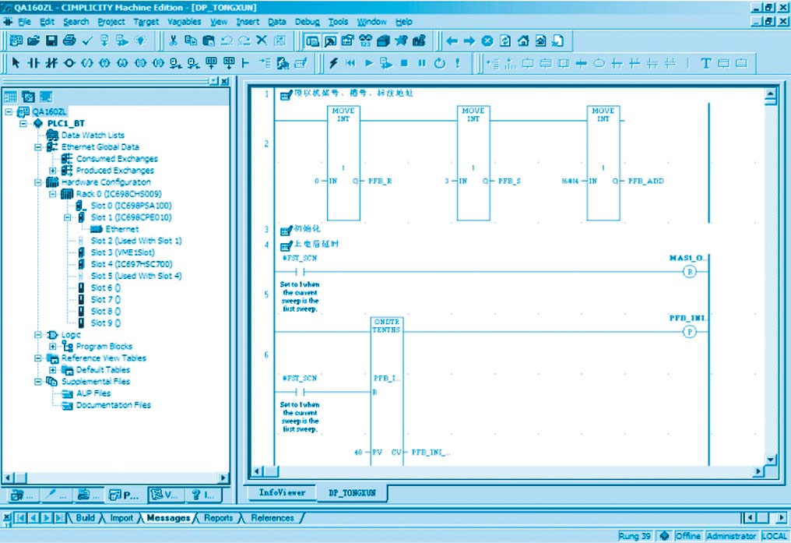Select the MOVE INT block outputting PFB_ADD

pyautogui.click(x=603, y=163)
